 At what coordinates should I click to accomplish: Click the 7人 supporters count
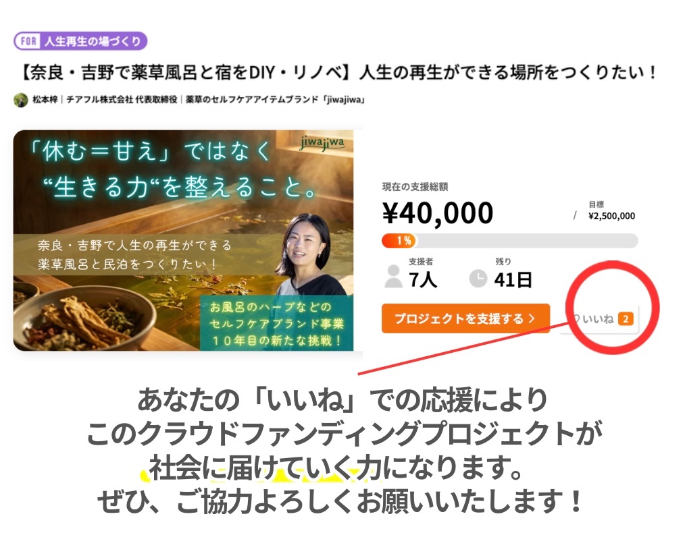point(423,279)
